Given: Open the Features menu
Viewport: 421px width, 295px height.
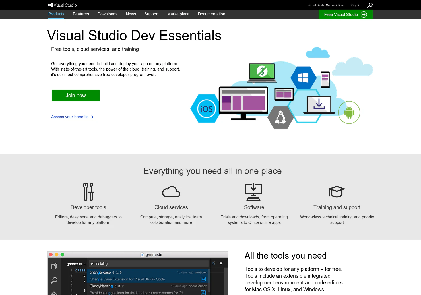Looking at the screenshot, I should point(81,14).
